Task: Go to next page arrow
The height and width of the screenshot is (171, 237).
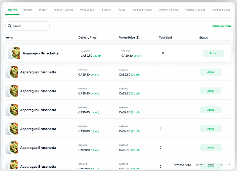Action: pyautogui.click(x=229, y=165)
